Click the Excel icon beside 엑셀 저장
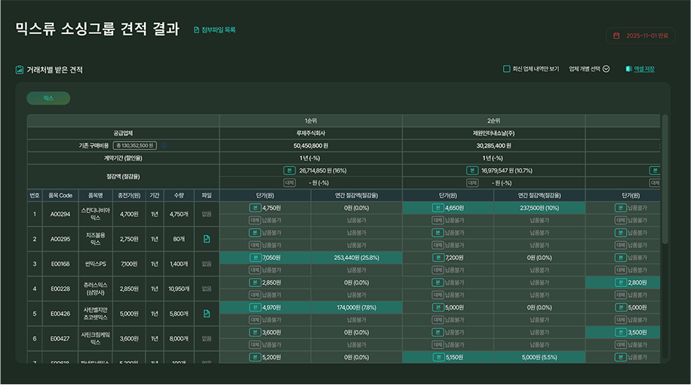 (628, 69)
